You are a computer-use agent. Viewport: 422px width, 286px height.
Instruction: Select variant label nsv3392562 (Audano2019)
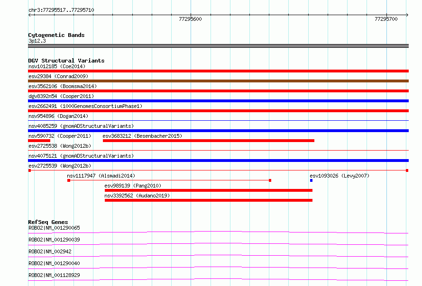(x=137, y=196)
